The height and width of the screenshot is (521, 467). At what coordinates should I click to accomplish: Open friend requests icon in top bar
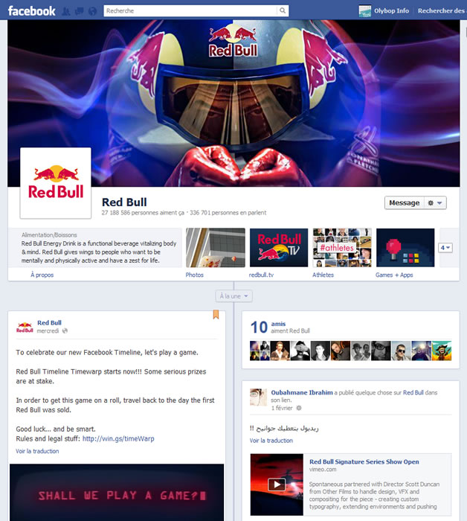[66, 12]
